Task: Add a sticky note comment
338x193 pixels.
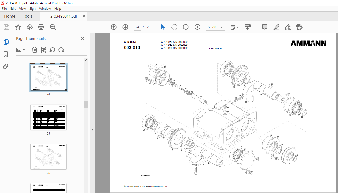Action: pos(265,27)
